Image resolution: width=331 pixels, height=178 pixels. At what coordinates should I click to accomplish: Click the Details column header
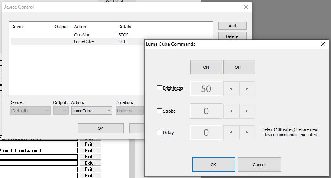click(x=164, y=27)
